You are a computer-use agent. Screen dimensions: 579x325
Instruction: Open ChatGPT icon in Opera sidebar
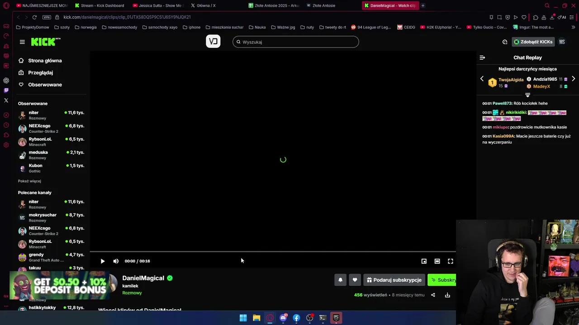point(6,80)
